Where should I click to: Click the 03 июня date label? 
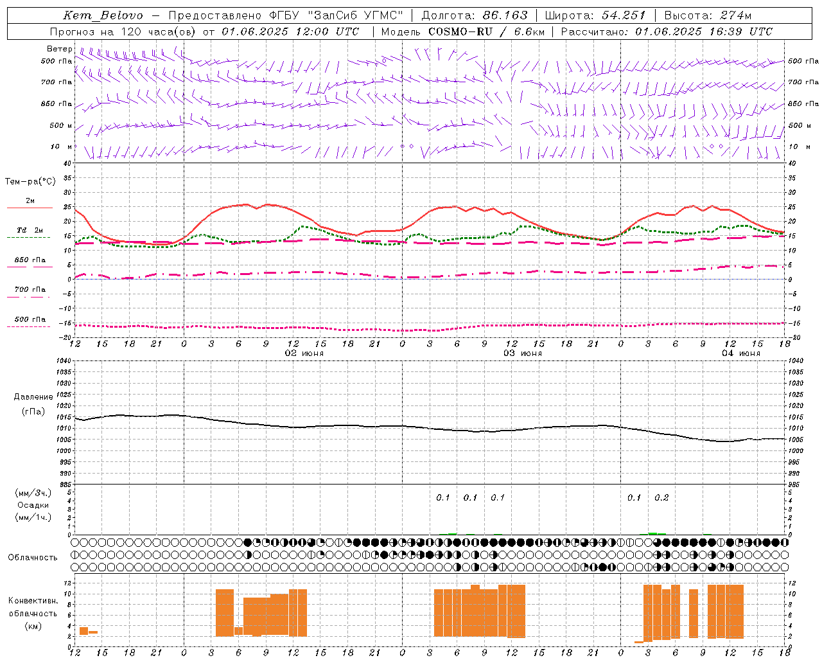point(523,353)
